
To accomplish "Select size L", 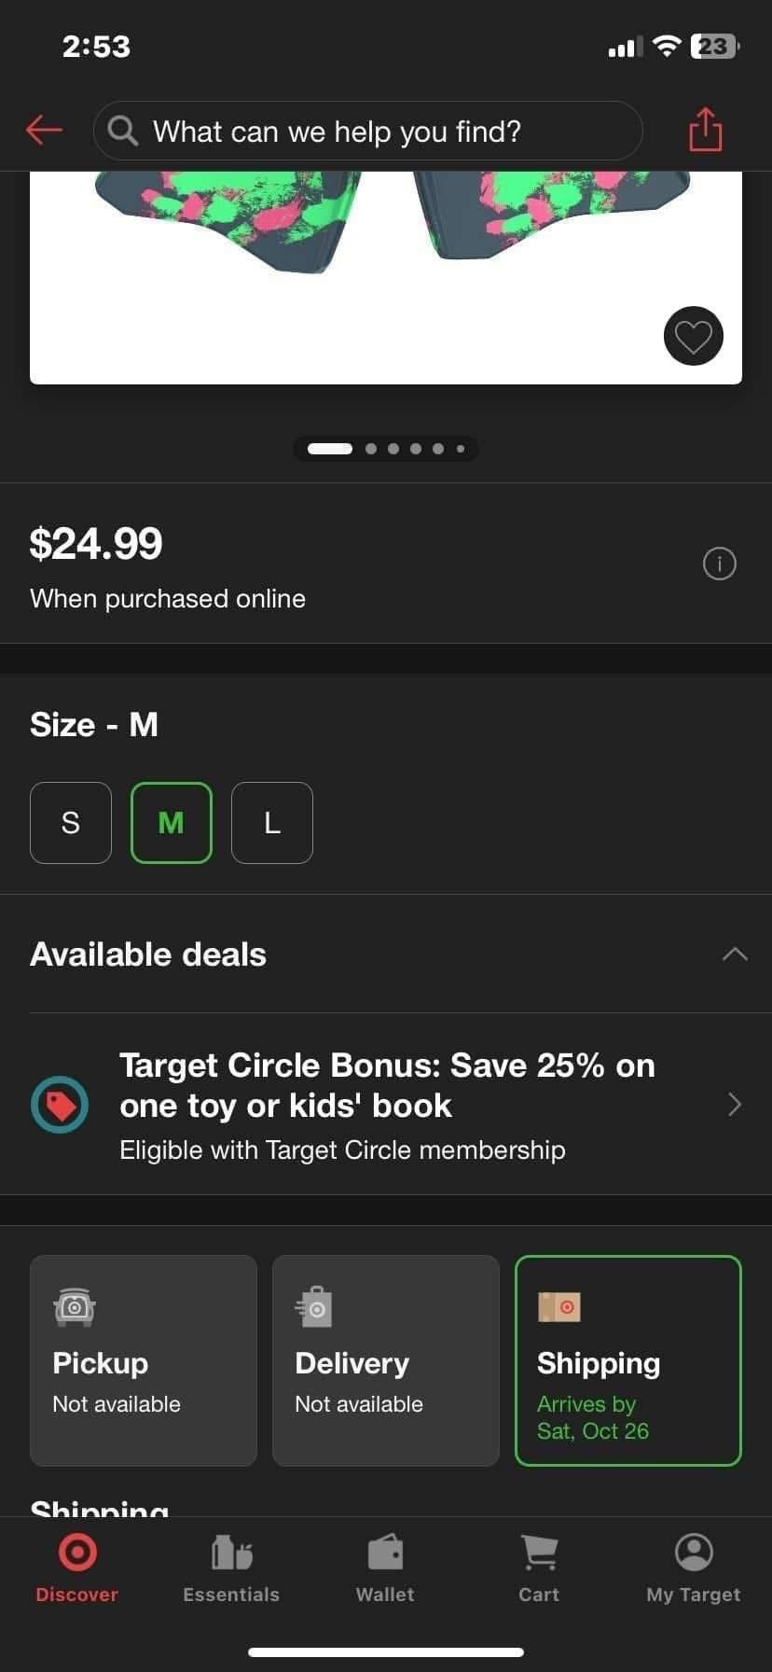I will 272,823.
